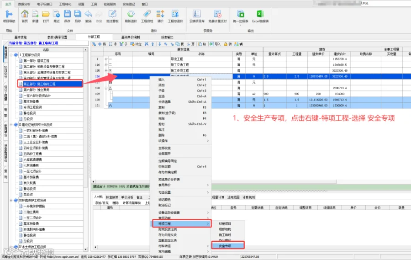Collapse table row 125 施工专项工程

click(106, 70)
